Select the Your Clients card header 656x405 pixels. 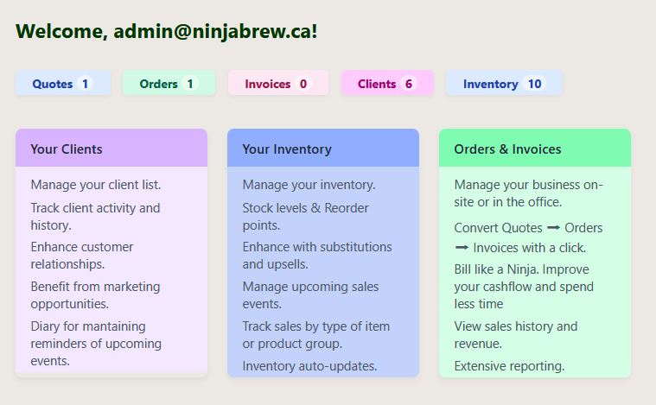pyautogui.click(x=111, y=148)
